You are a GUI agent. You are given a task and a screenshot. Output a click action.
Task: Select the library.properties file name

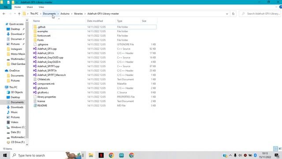[47, 97]
